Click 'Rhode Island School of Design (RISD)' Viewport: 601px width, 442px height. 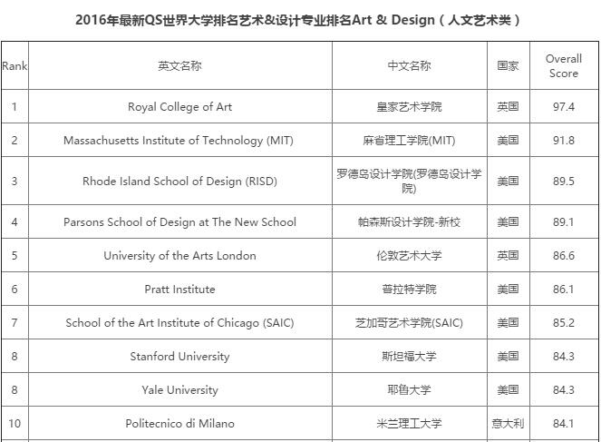point(179,182)
